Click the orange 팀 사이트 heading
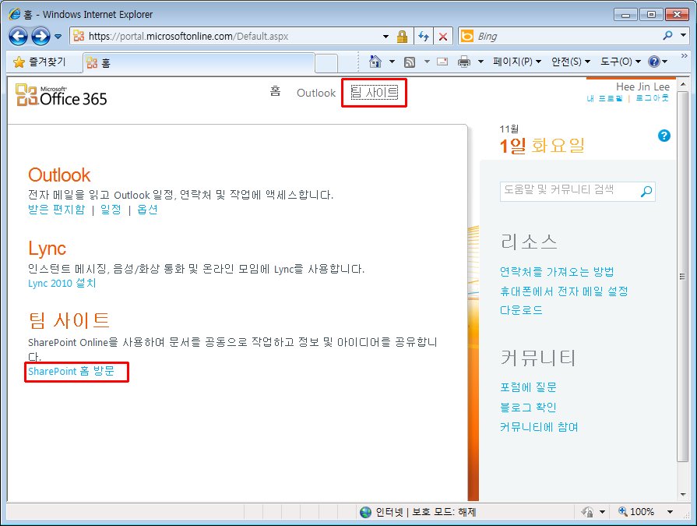The image size is (697, 526). [x=69, y=320]
